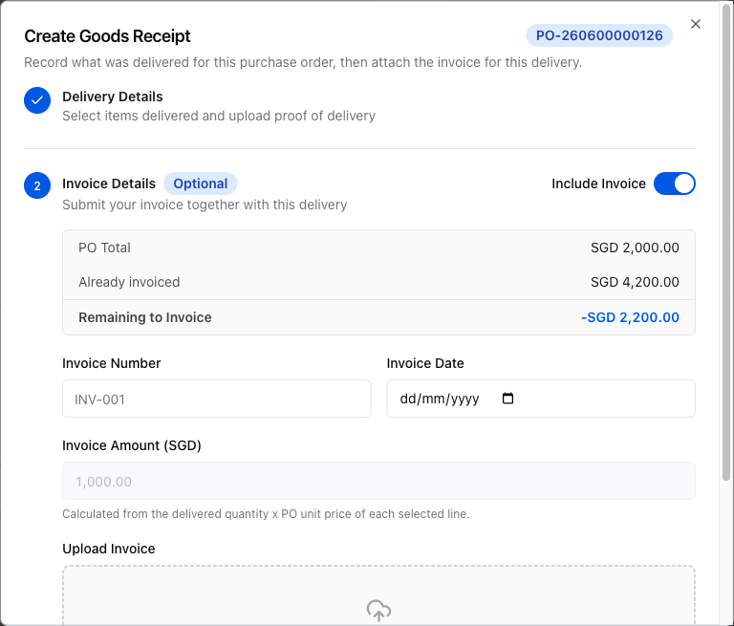Click the dialog's vertical scrollbar

coord(726,241)
